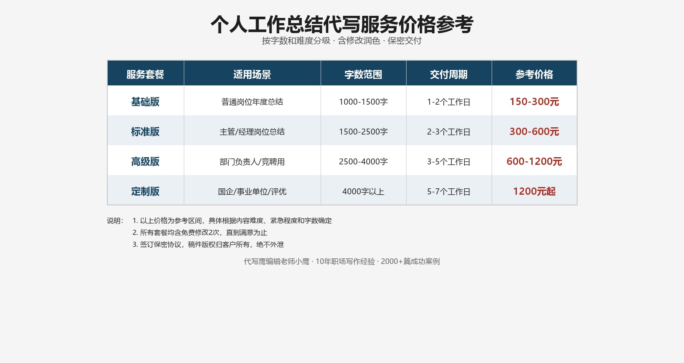684x363 pixels.
Task: Click the 国企/事业单位/评优 cell
Action: (x=252, y=191)
